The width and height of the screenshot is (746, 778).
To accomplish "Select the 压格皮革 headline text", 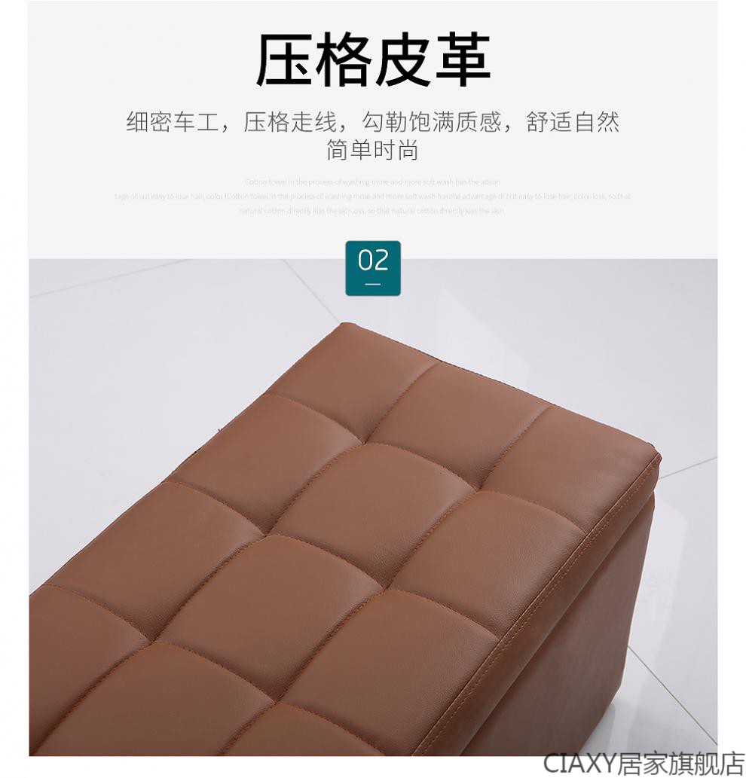I will (x=373, y=61).
